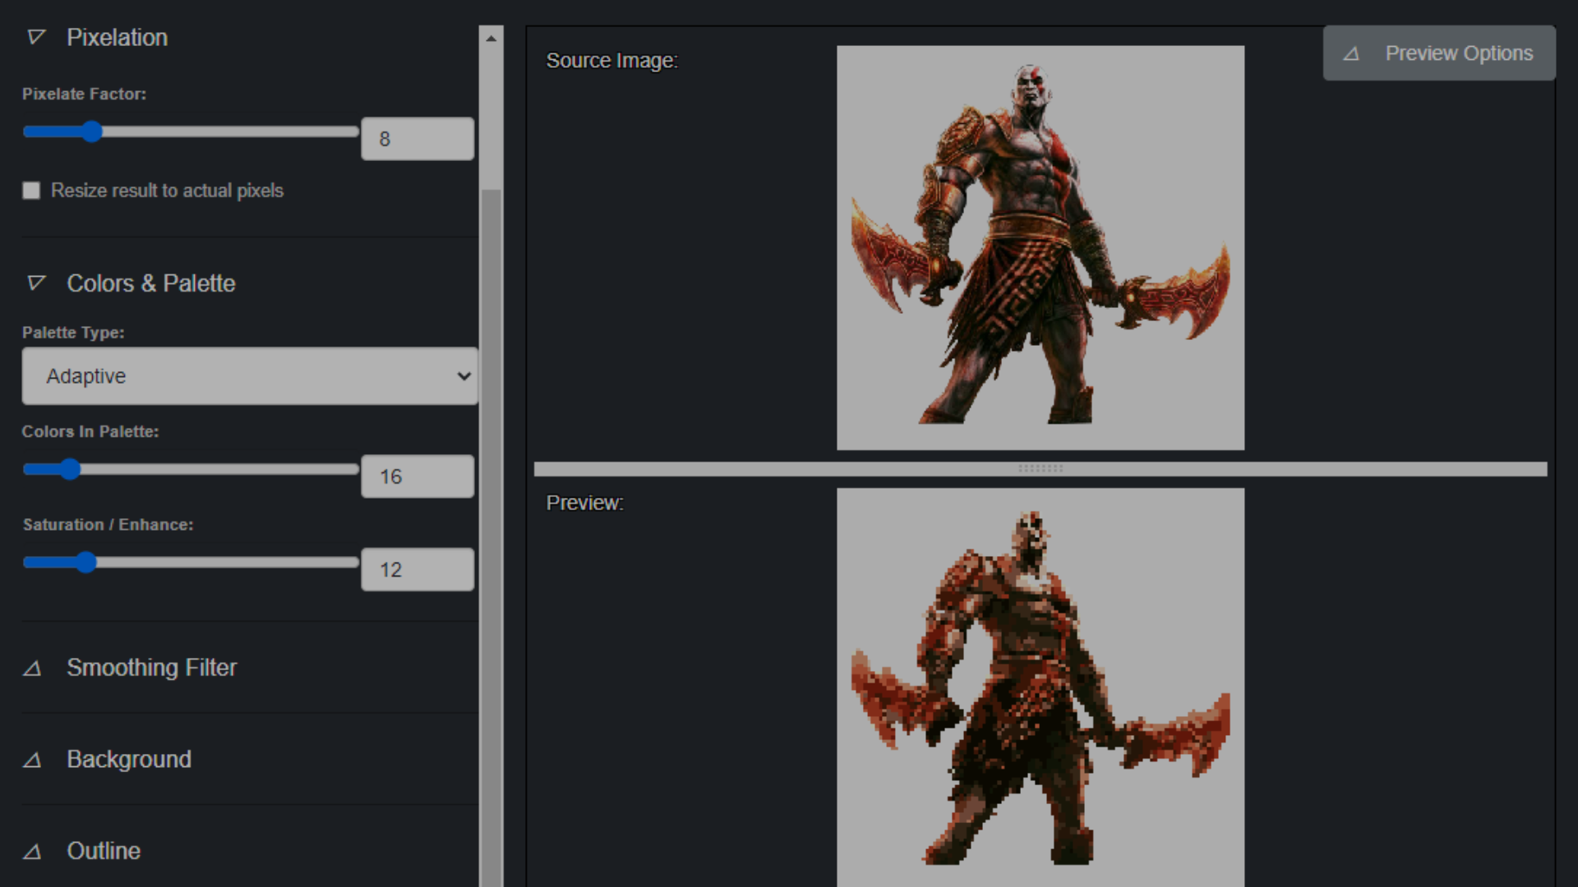Screen dimensions: 1578x887
Task: Collapse the Colors & Palette section triangle
Action: pyautogui.click(x=36, y=283)
